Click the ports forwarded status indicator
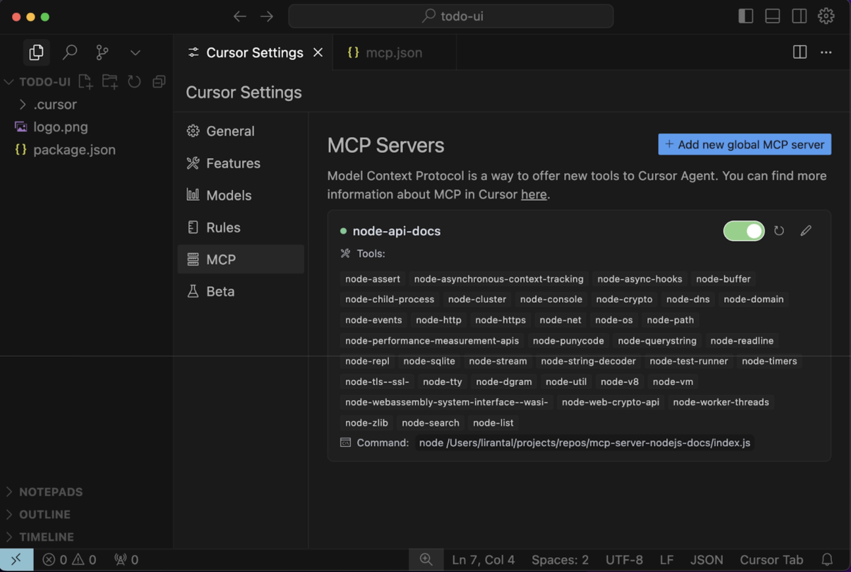The width and height of the screenshot is (851, 572). tap(126, 560)
